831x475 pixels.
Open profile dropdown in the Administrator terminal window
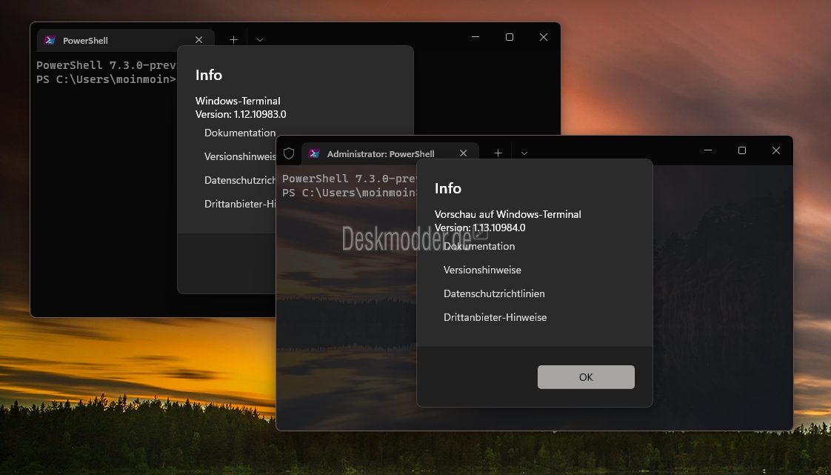[x=524, y=153]
